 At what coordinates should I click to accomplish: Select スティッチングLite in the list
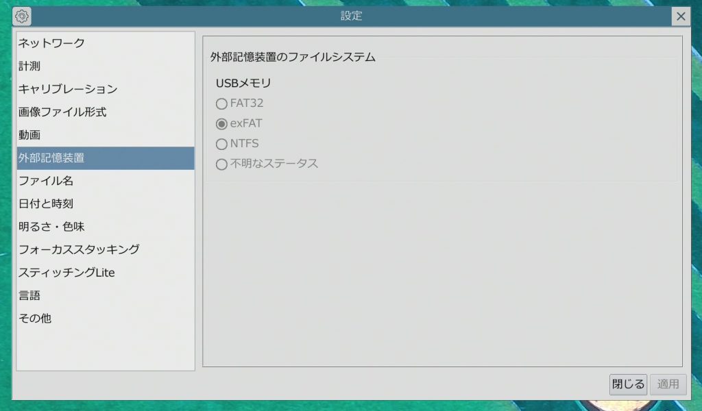coord(66,273)
